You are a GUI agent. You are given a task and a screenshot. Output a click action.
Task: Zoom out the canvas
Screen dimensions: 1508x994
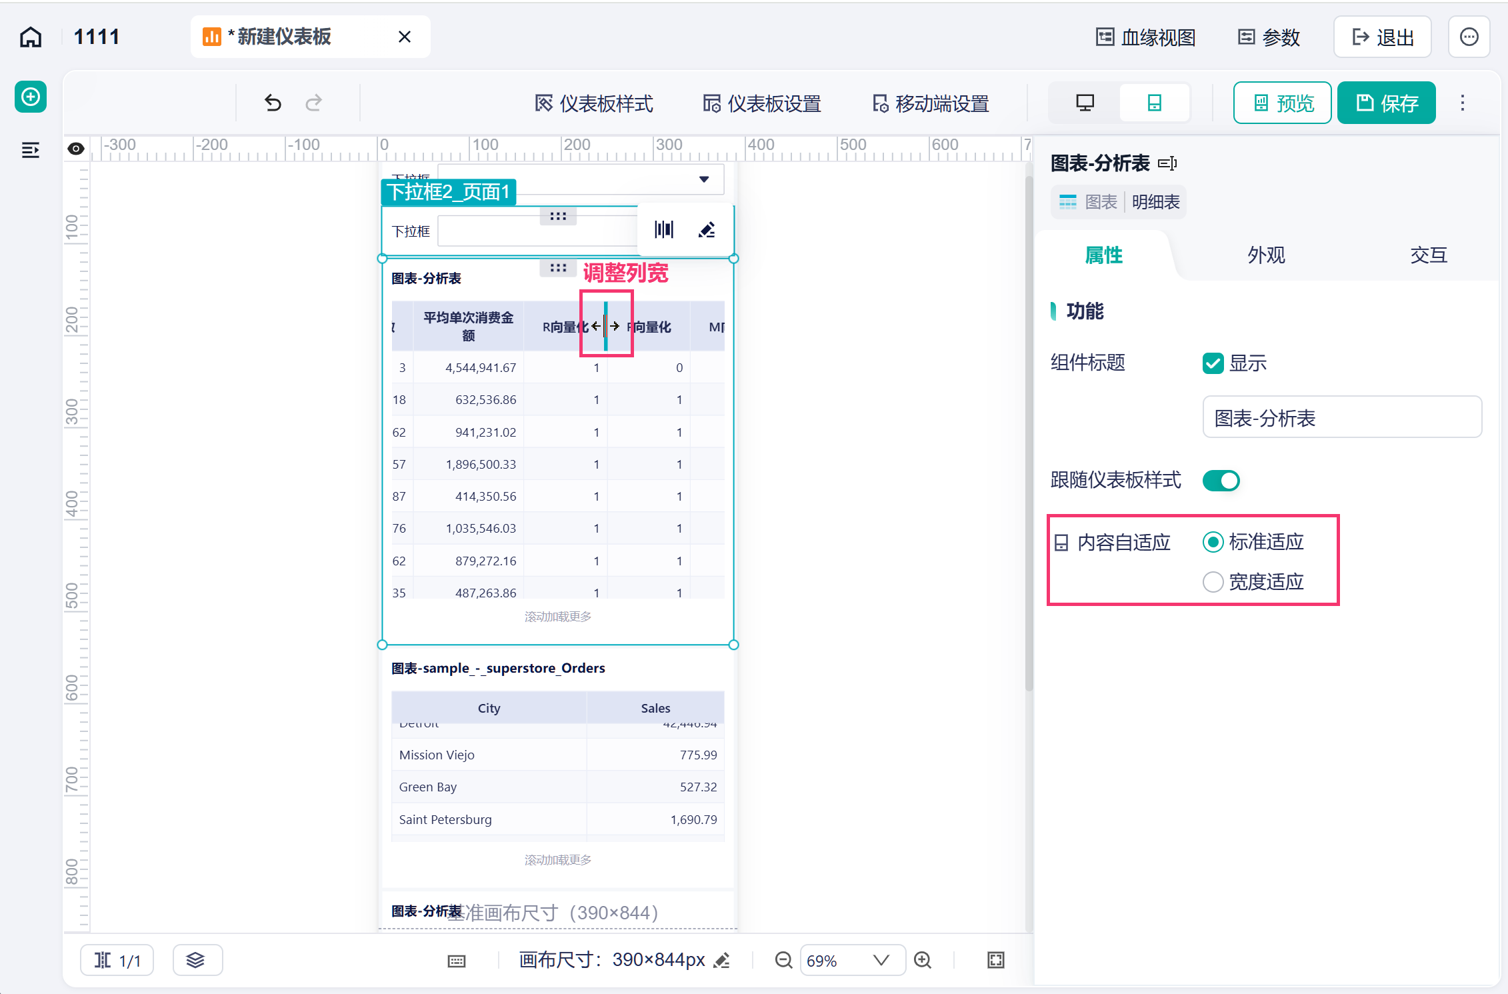[x=784, y=960]
